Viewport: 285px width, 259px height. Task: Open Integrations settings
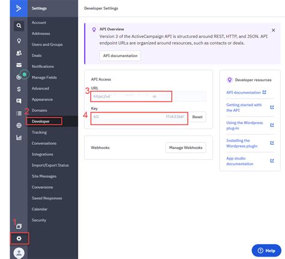pos(43,154)
